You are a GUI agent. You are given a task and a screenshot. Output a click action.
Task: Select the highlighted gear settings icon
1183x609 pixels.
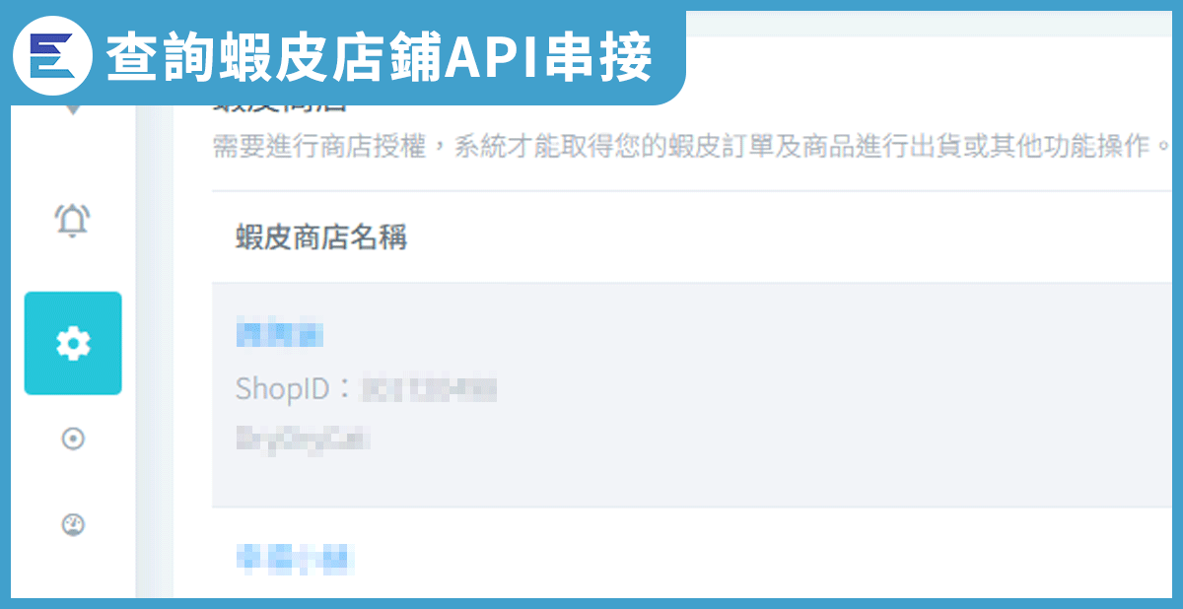73,343
